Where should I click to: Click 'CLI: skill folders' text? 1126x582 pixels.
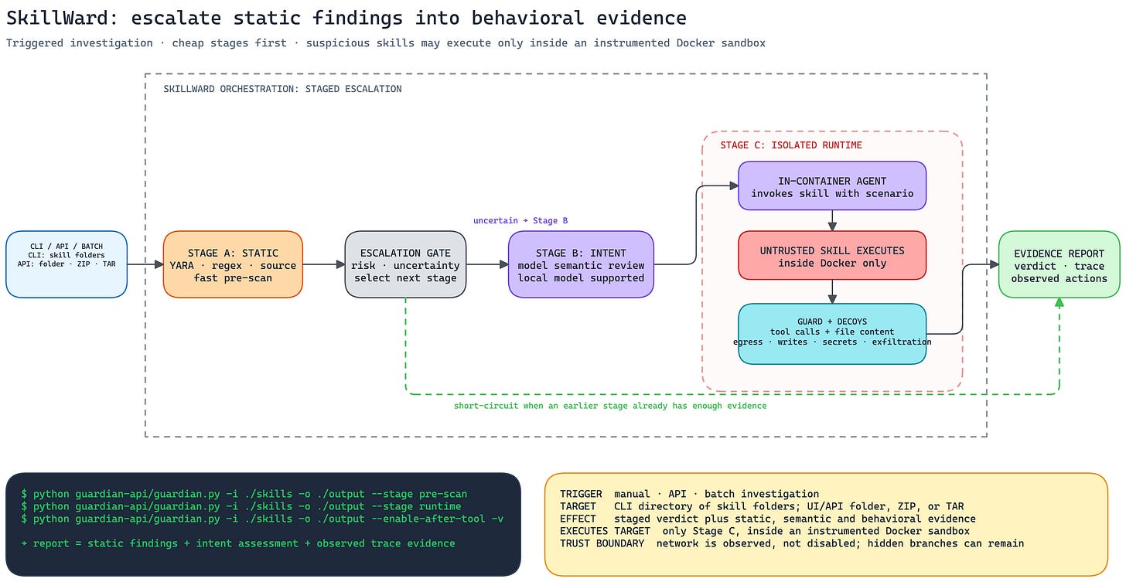pos(67,255)
